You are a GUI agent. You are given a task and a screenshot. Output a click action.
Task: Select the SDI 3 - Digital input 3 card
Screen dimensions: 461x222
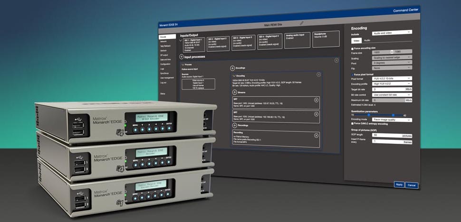pyautogui.click(x=243, y=43)
